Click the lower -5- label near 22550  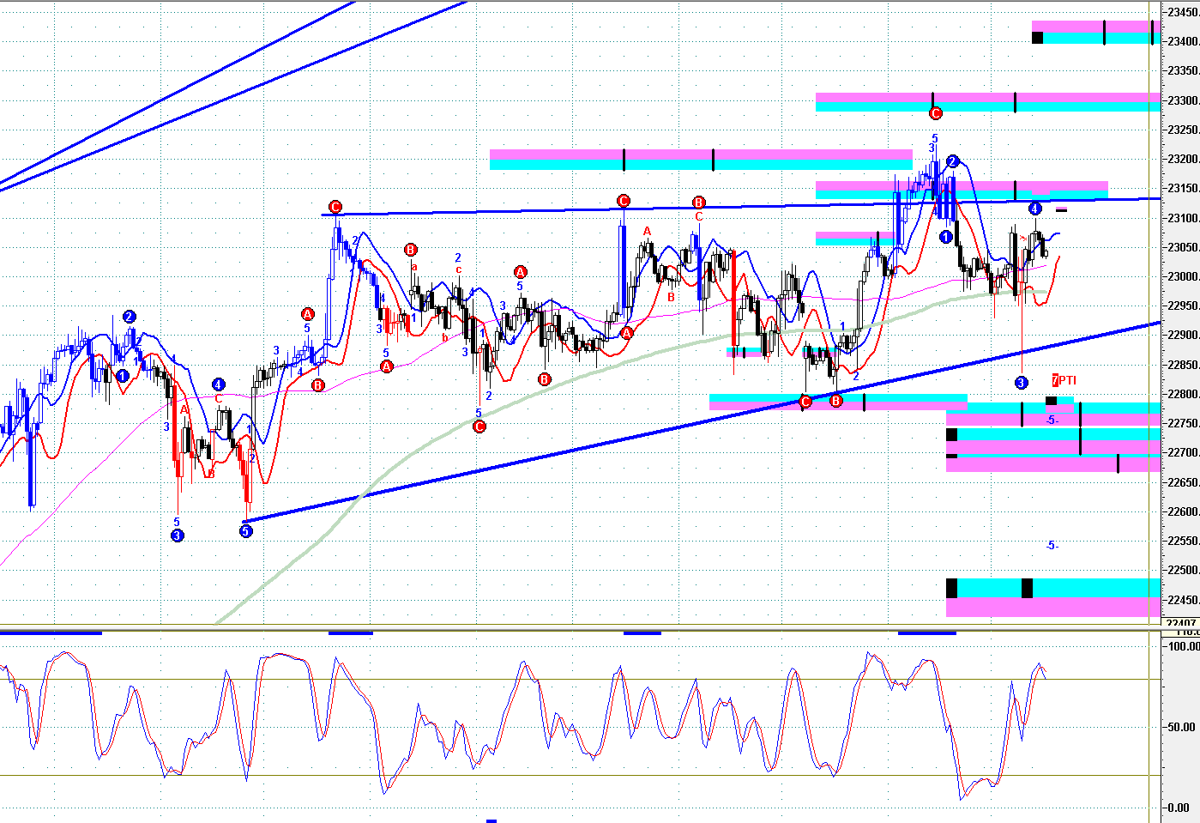point(1052,546)
